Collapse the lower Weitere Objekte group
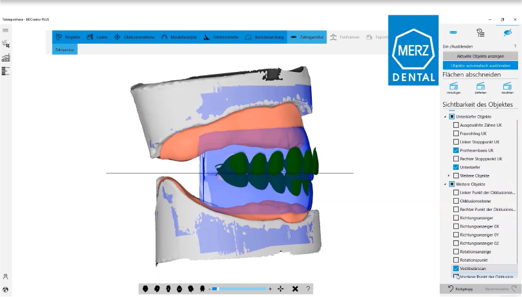The height and width of the screenshot is (297, 522). point(445,184)
